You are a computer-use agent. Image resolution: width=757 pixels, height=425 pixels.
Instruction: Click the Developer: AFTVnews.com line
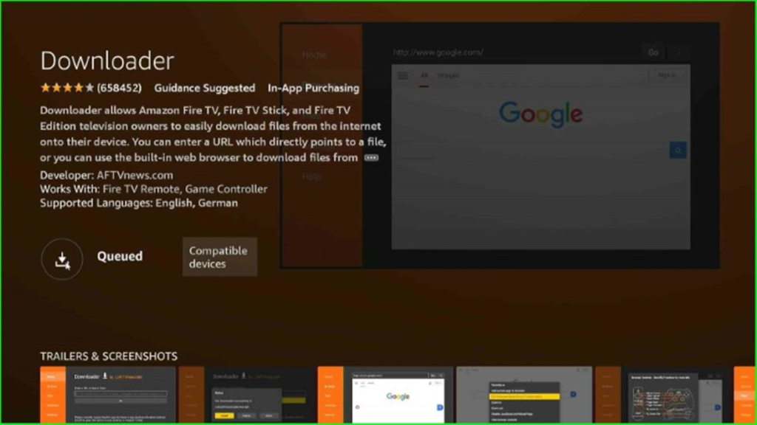point(106,175)
